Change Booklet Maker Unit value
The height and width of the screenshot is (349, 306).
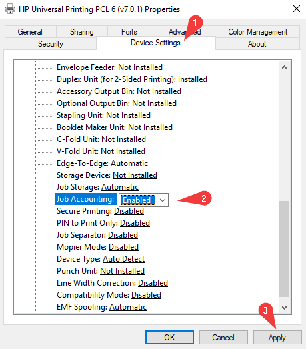[x=150, y=127]
